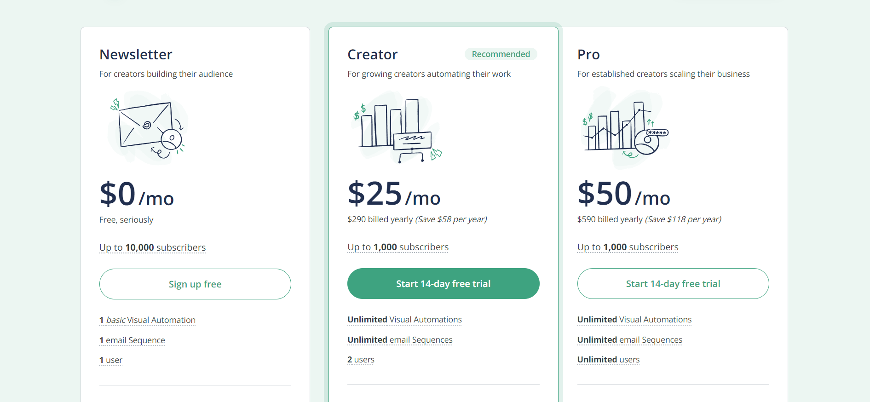This screenshot has width=870, height=402.
Task: Start the 14-day free trial for Pro
Action: coord(673,283)
